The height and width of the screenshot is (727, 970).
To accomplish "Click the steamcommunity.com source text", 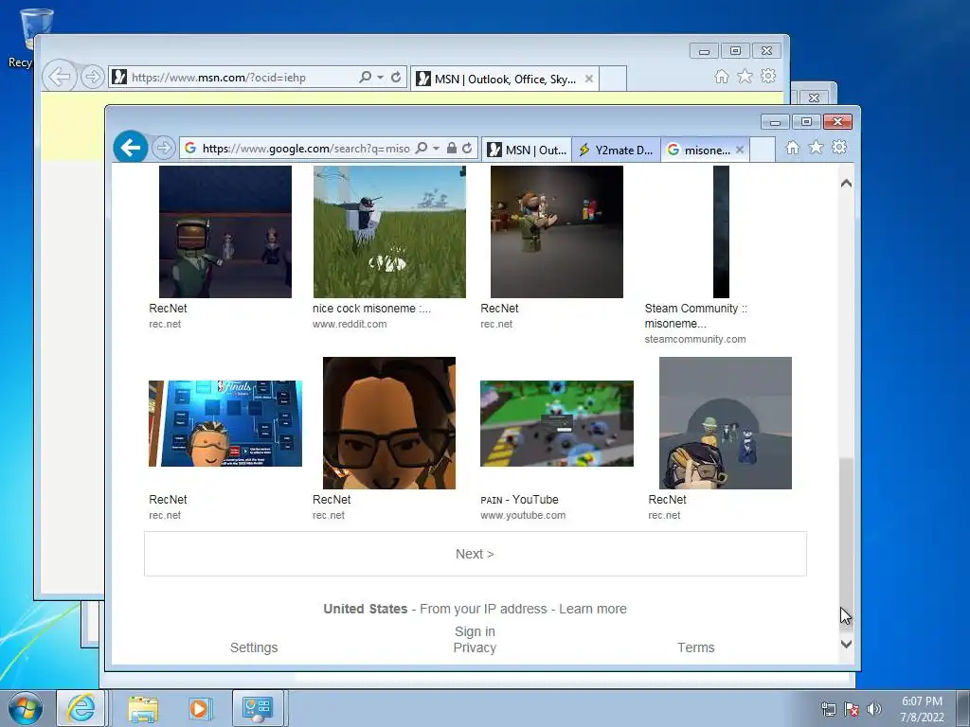I will point(695,340).
